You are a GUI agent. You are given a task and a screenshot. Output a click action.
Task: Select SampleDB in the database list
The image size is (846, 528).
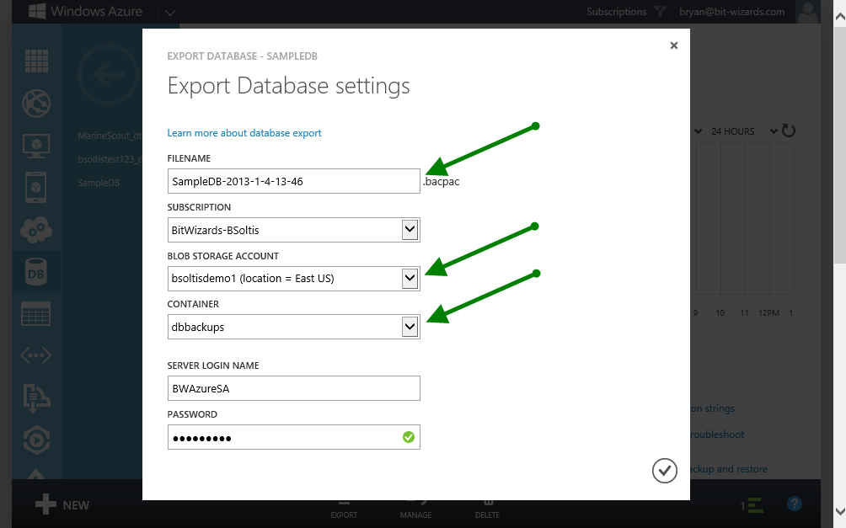(x=99, y=183)
